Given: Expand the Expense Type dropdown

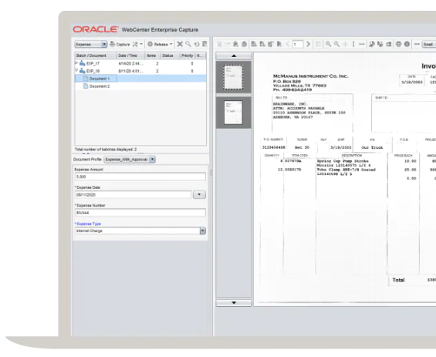Looking at the screenshot, I should pos(203,231).
